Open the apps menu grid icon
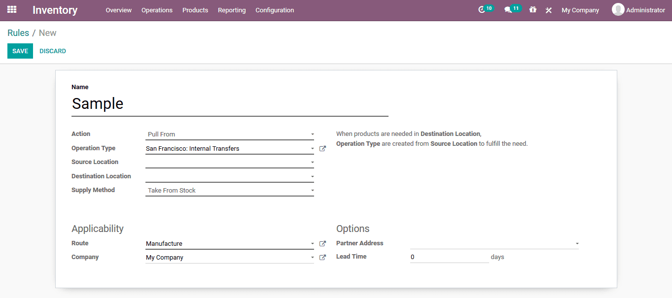Screen dimensions: 672x298 [x=11, y=9]
